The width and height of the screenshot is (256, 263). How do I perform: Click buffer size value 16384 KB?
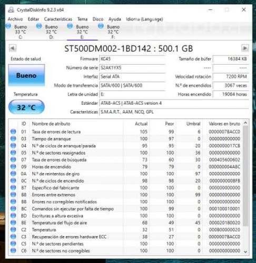(231, 59)
